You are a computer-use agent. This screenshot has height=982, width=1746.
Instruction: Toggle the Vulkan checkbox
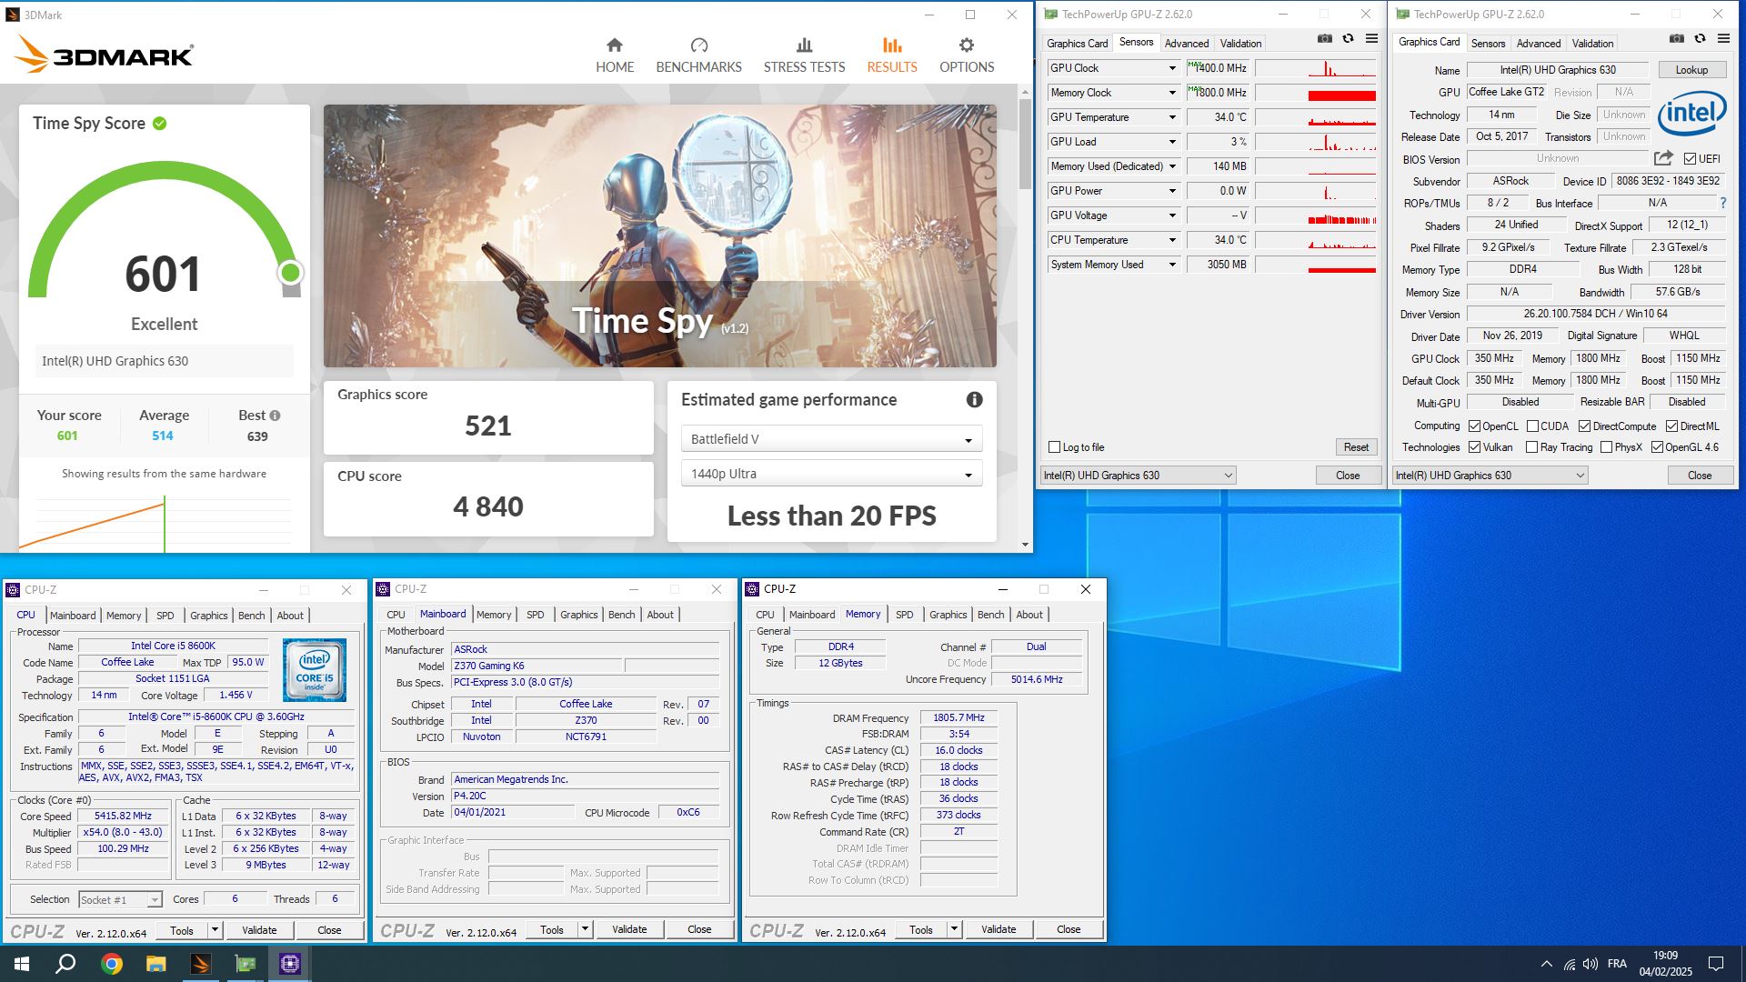(1475, 447)
